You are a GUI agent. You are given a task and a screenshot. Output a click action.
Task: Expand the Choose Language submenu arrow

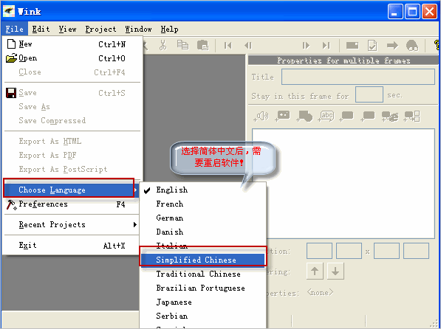coord(136,190)
